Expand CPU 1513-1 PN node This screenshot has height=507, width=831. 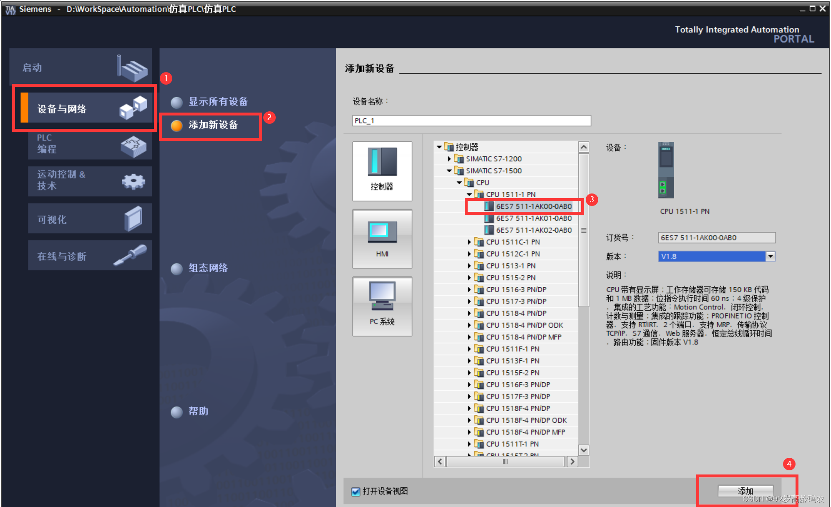point(469,266)
